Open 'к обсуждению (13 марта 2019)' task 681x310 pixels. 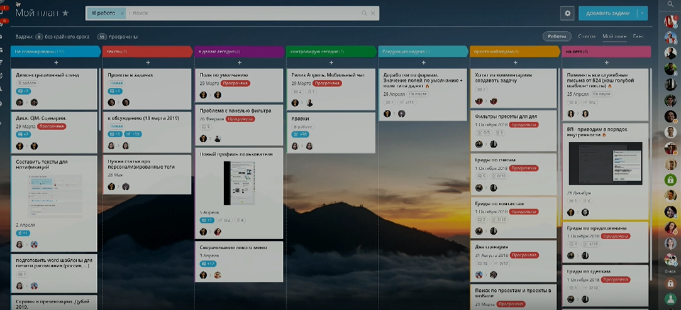pyautogui.click(x=143, y=118)
